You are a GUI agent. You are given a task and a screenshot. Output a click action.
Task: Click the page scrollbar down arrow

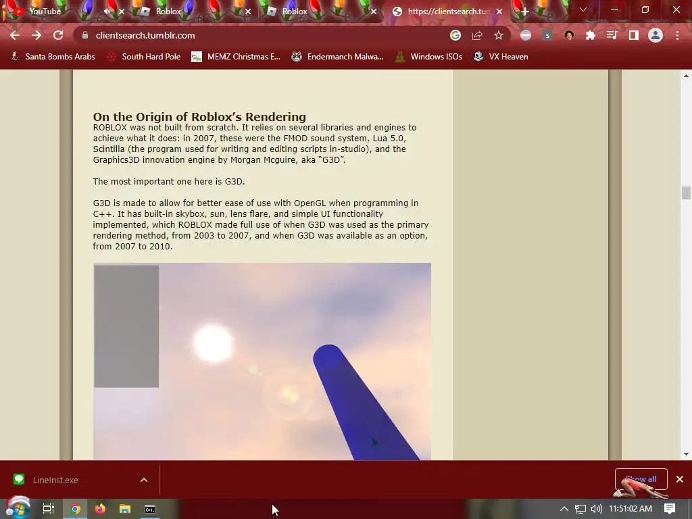687,454
